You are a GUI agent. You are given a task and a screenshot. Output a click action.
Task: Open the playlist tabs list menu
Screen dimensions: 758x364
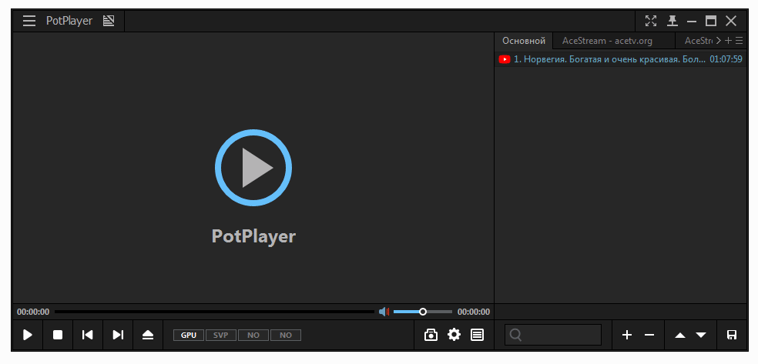coord(739,41)
